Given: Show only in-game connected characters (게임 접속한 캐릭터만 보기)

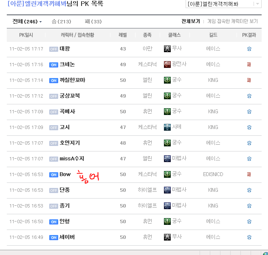Looking at the screenshot, I should tap(232, 21).
